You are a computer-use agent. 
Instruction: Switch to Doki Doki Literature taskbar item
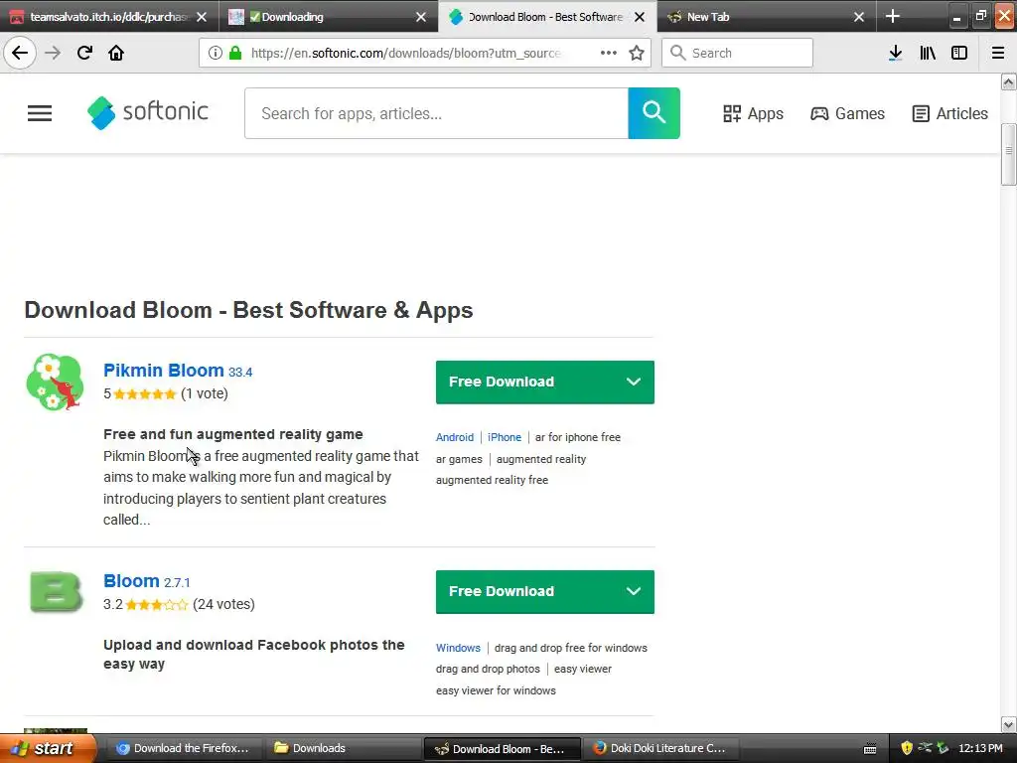659,748
